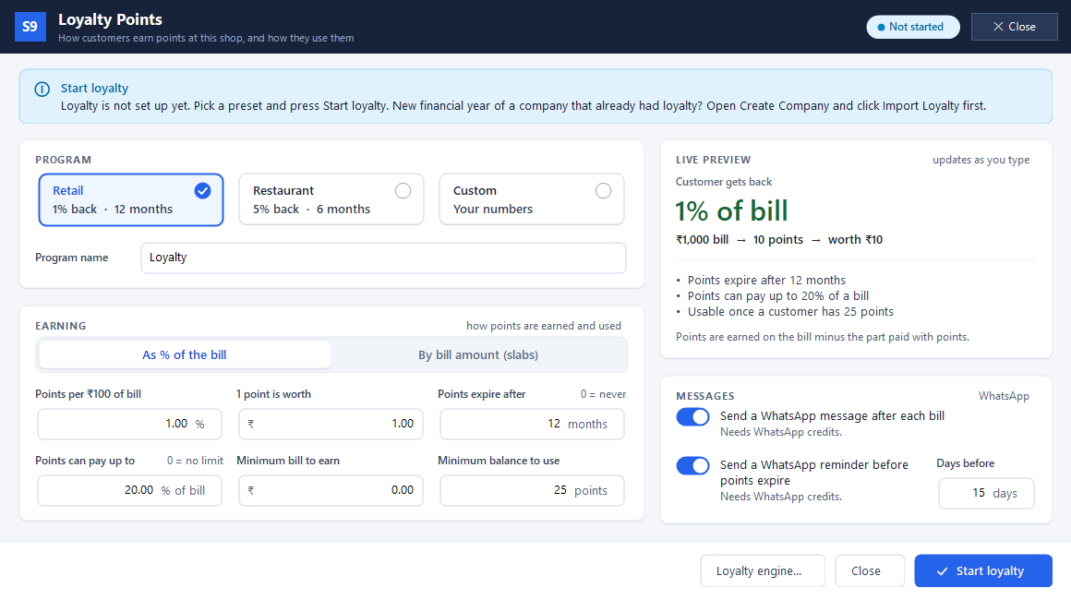
Task: Click the MESSAGES section heading
Action: tap(704, 396)
